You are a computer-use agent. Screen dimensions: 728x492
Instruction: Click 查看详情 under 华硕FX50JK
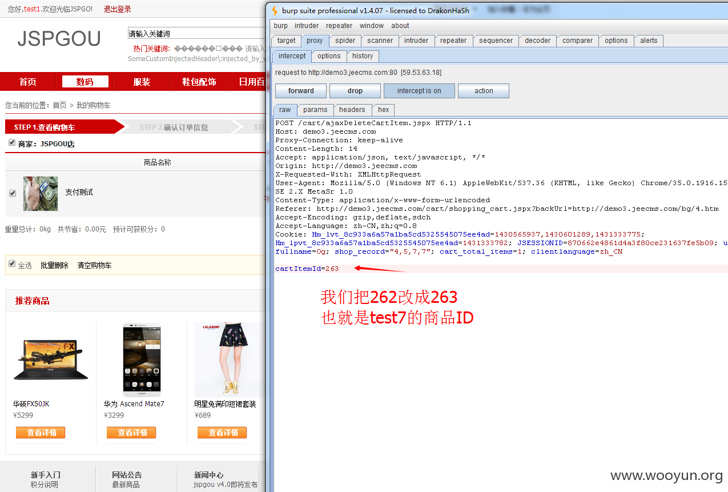click(x=41, y=433)
